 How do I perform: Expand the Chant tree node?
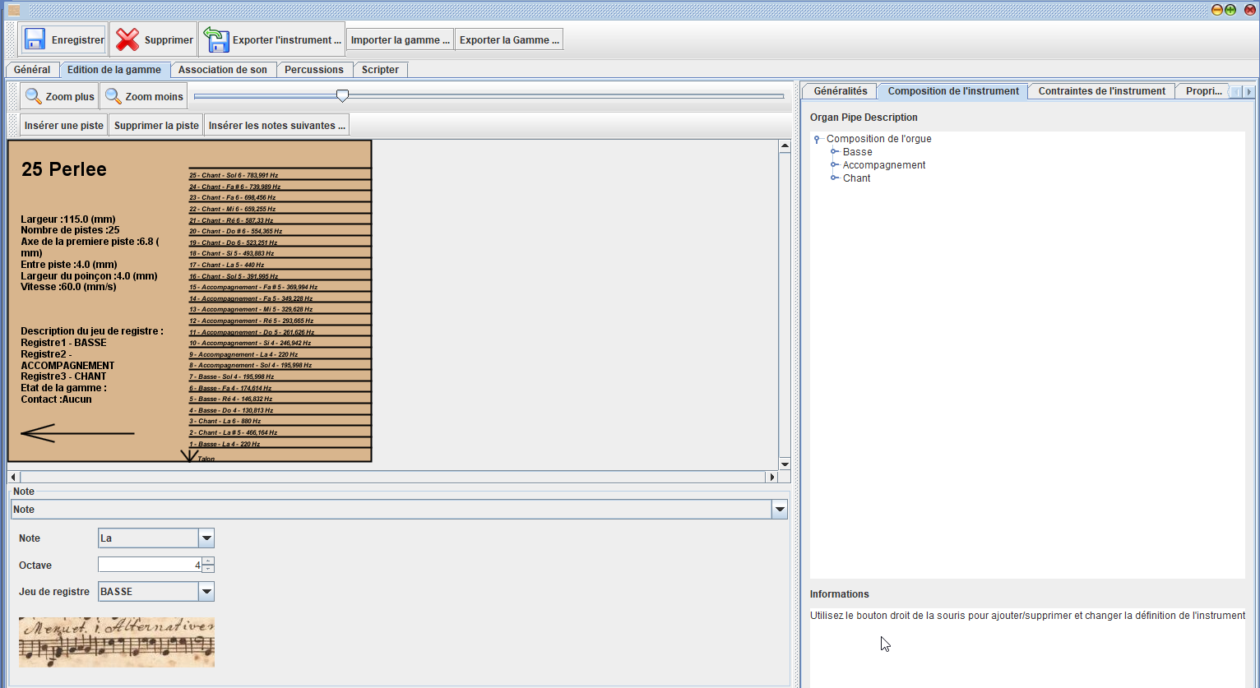tap(834, 178)
